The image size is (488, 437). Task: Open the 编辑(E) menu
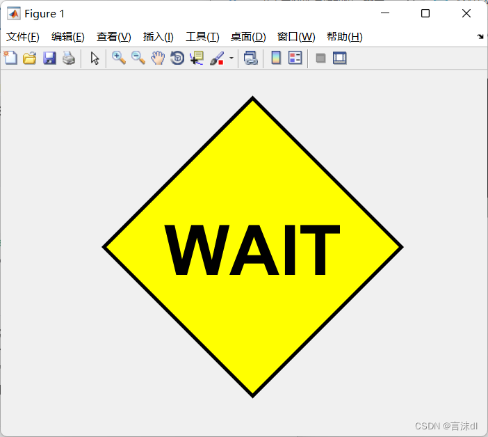(x=68, y=37)
